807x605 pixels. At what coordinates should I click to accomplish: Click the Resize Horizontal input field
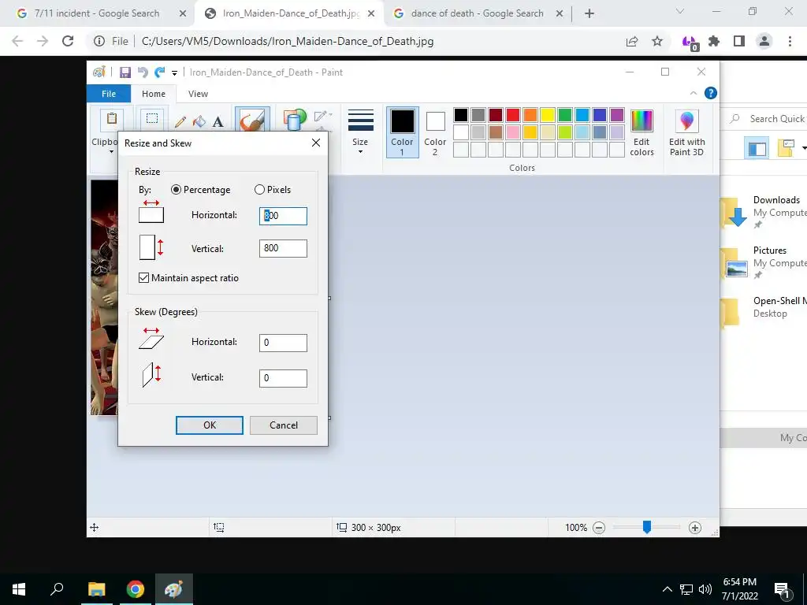click(283, 216)
